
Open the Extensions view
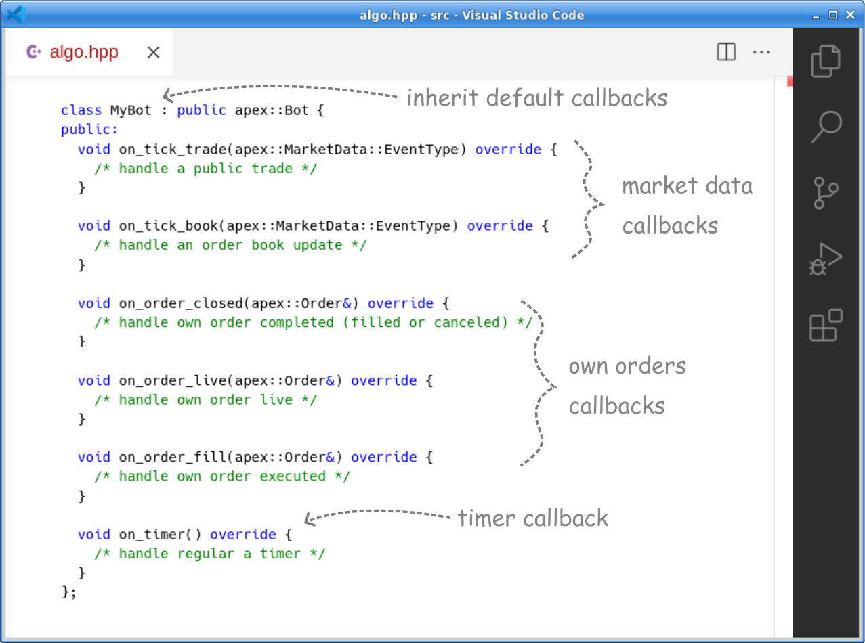[x=826, y=326]
